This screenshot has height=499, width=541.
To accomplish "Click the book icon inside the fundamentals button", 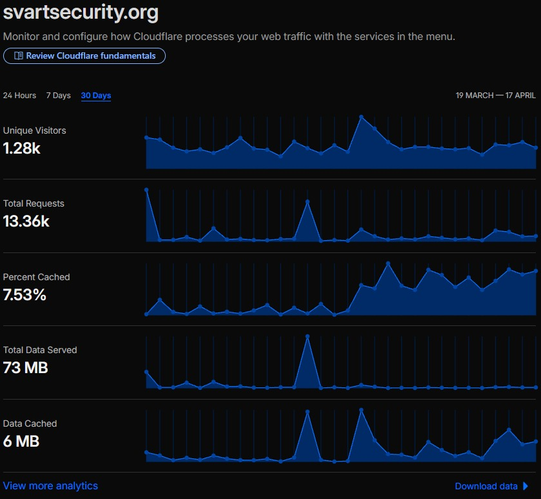I will [19, 56].
